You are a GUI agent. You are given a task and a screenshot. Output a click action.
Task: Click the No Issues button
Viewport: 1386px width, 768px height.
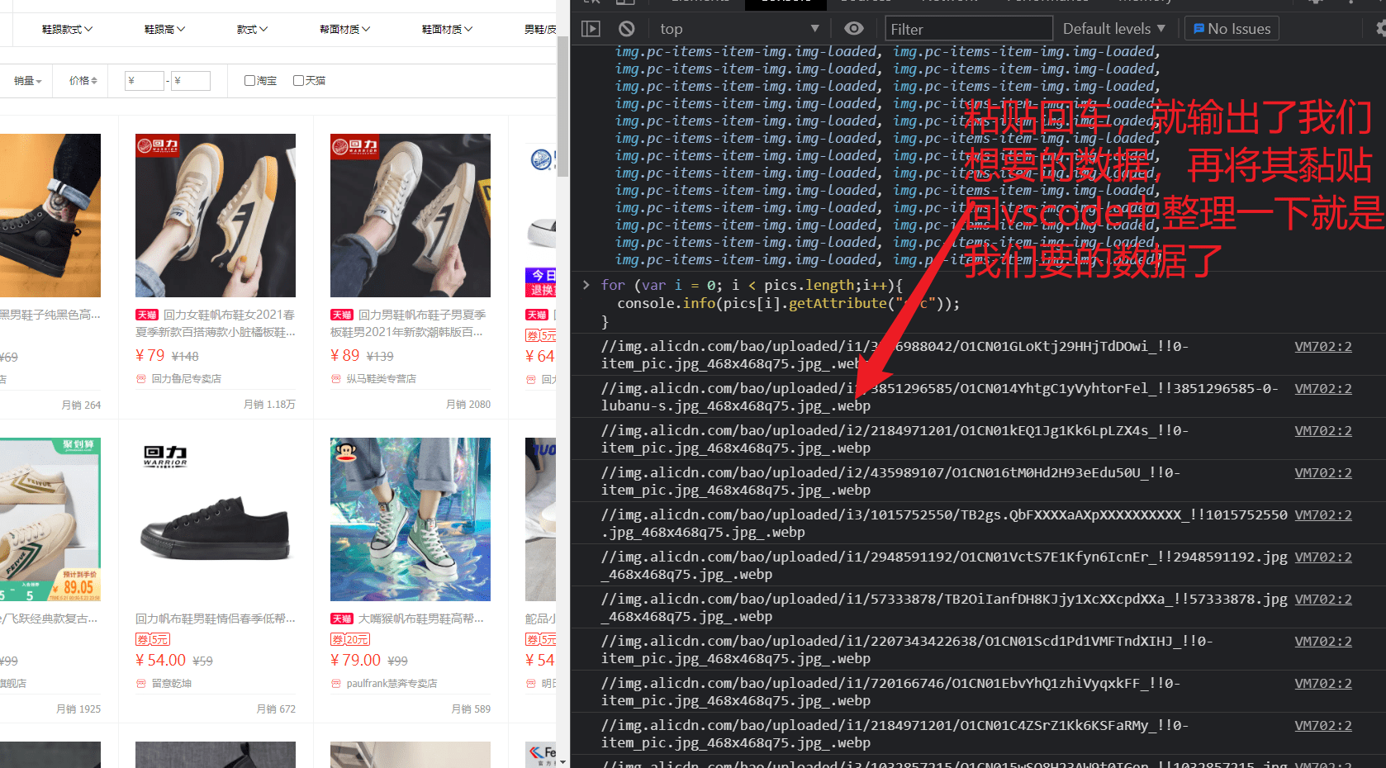tap(1232, 29)
